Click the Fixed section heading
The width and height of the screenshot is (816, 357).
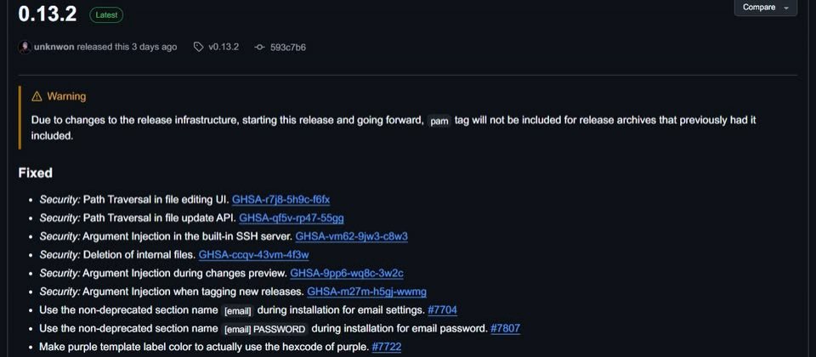click(36, 173)
